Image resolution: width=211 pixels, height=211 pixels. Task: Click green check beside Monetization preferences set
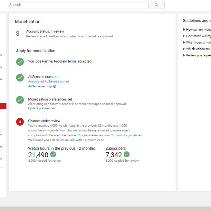[x=20, y=100]
